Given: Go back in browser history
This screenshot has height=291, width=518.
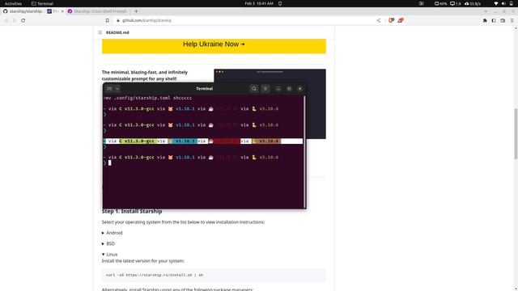Looking at the screenshot, I should 6,20.
